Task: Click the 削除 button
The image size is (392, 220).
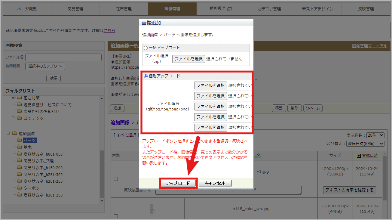Action: coord(295,108)
